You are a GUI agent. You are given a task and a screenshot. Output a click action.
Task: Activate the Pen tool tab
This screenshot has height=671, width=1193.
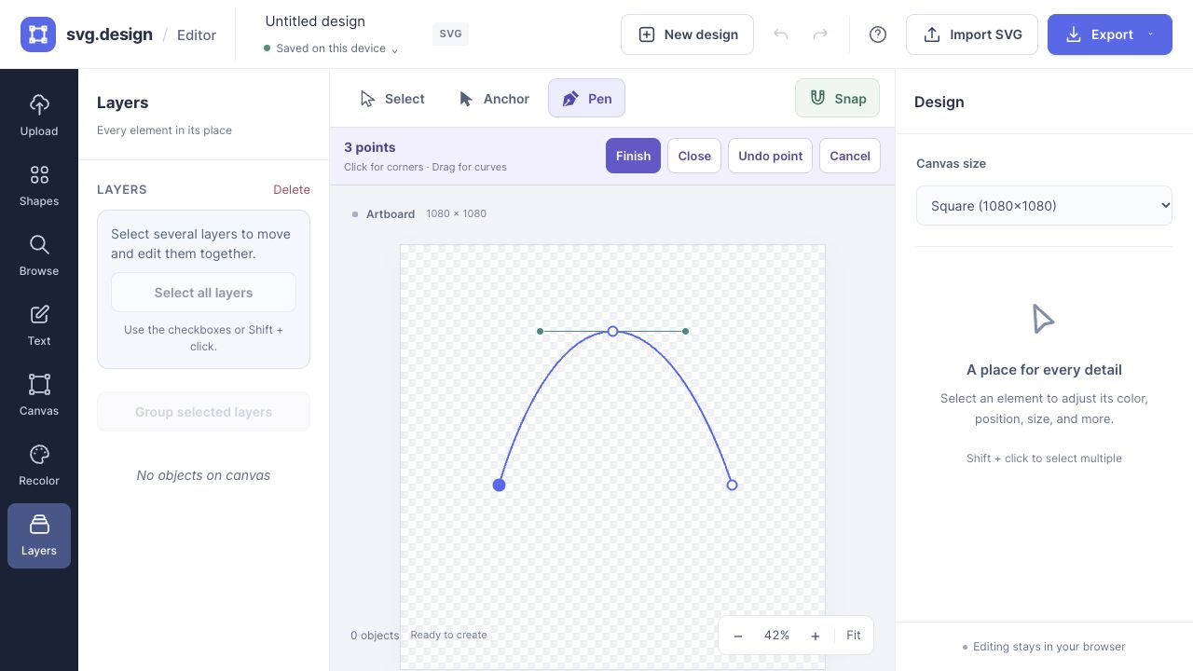(x=586, y=98)
